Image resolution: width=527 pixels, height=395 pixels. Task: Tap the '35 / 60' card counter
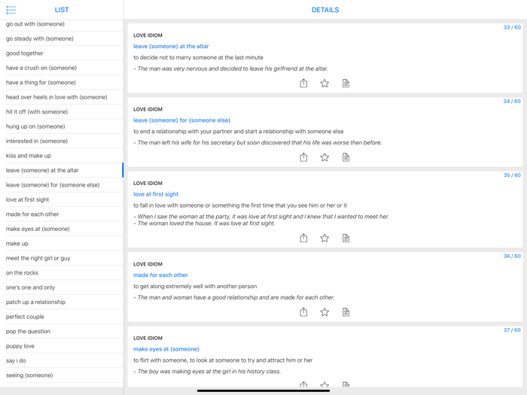(x=512, y=175)
